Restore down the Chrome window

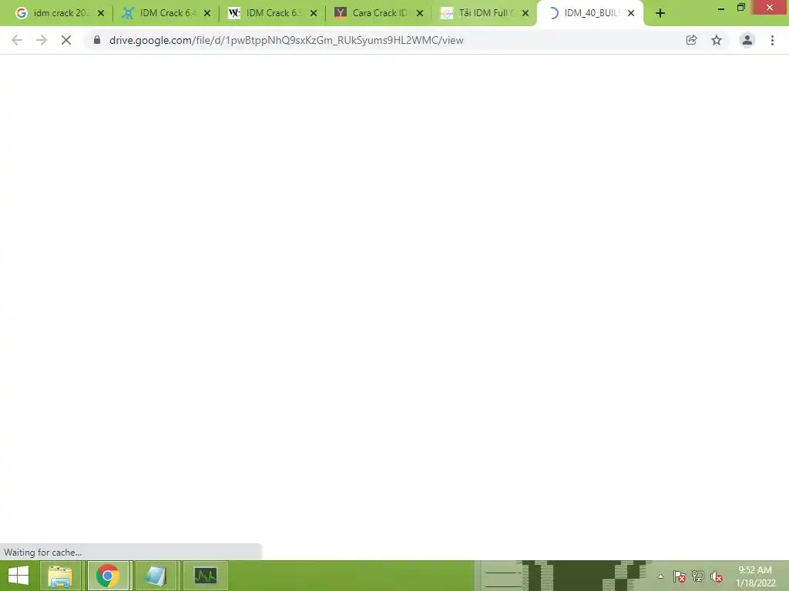[x=741, y=8]
